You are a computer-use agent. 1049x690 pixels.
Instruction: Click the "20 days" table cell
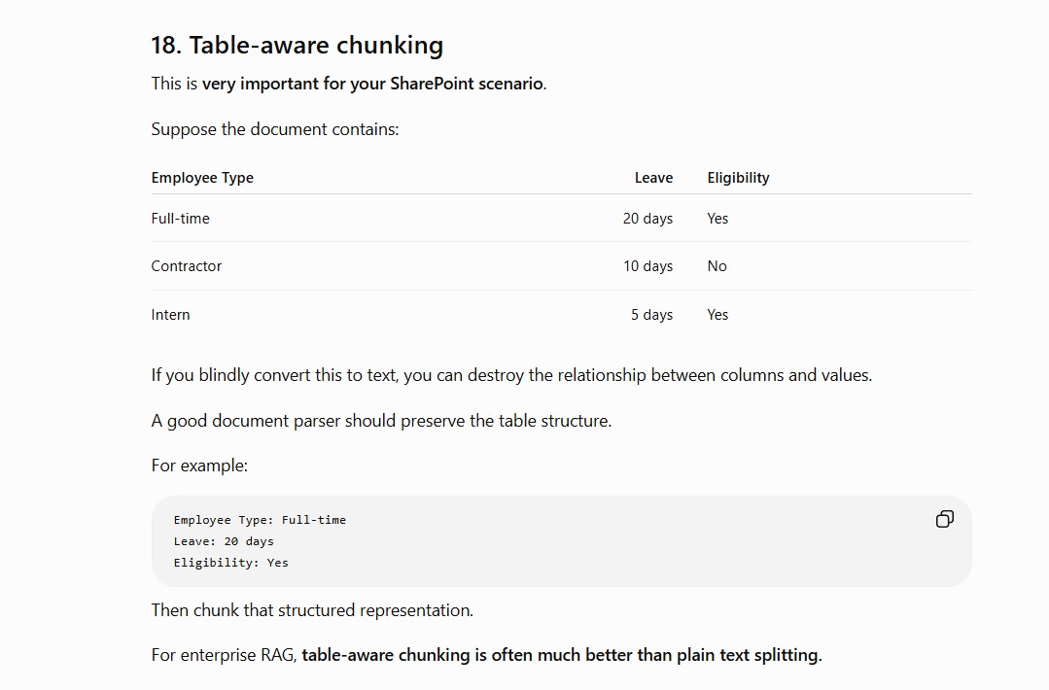pyautogui.click(x=647, y=219)
